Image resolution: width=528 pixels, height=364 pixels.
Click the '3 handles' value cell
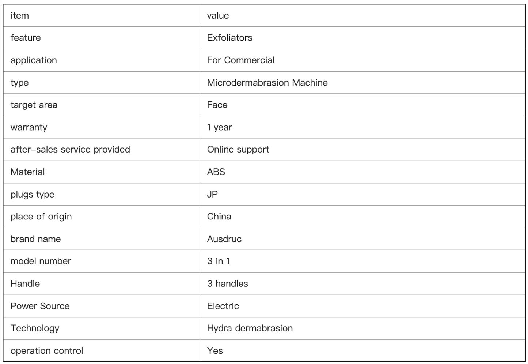[362, 284]
